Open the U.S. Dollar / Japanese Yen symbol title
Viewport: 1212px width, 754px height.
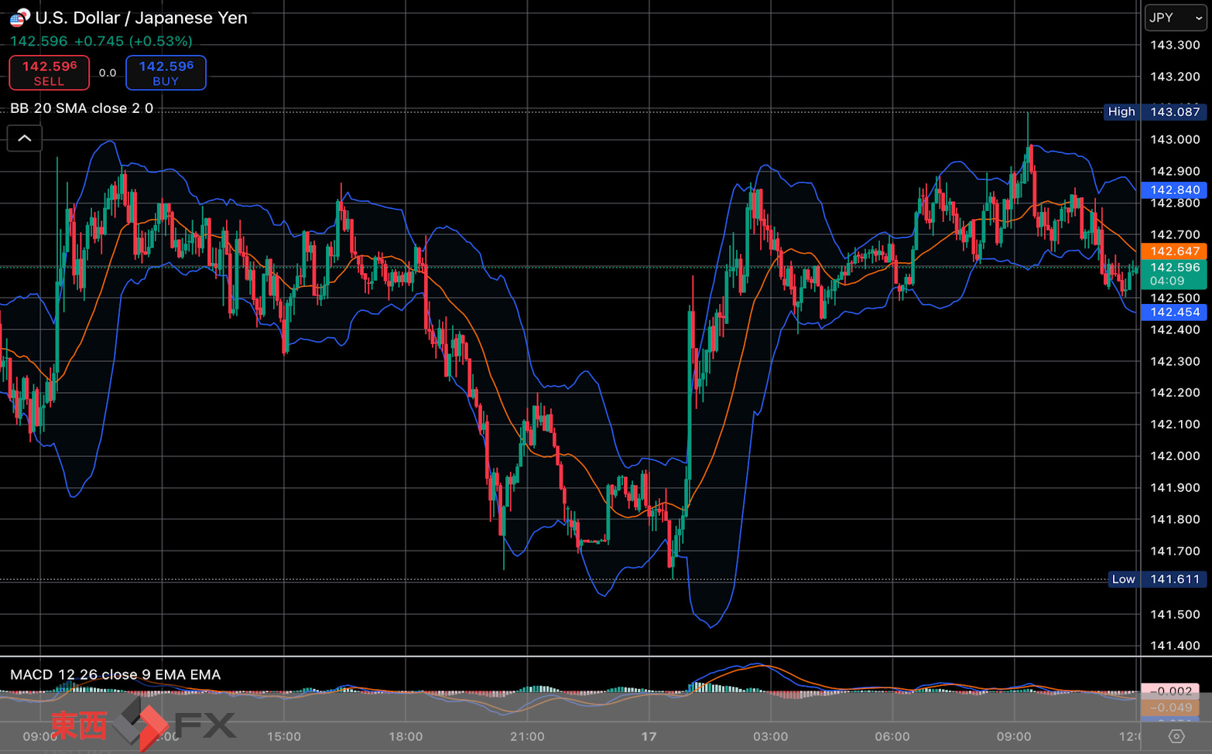[x=141, y=18]
